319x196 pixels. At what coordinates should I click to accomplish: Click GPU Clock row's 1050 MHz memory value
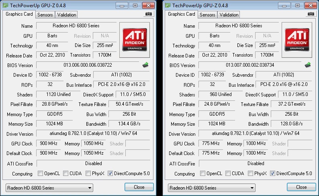click(93, 143)
